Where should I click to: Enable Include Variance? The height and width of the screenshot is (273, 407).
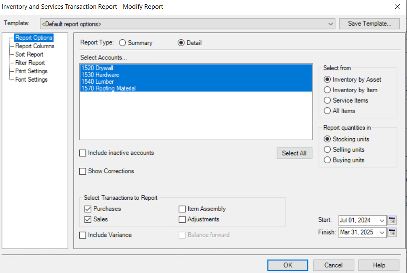pyautogui.click(x=83, y=235)
